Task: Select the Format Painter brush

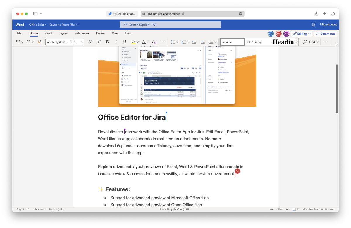Action: coord(39,42)
